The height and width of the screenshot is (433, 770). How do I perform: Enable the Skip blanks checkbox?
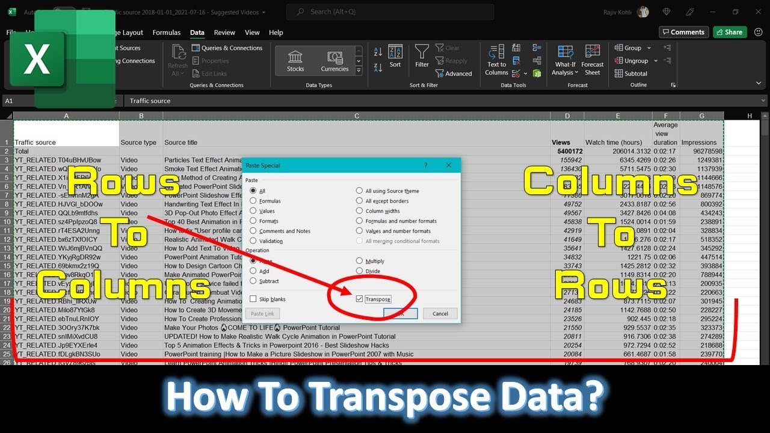[x=253, y=299]
